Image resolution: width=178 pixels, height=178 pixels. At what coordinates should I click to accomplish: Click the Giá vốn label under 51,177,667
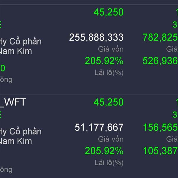coord(111,139)
